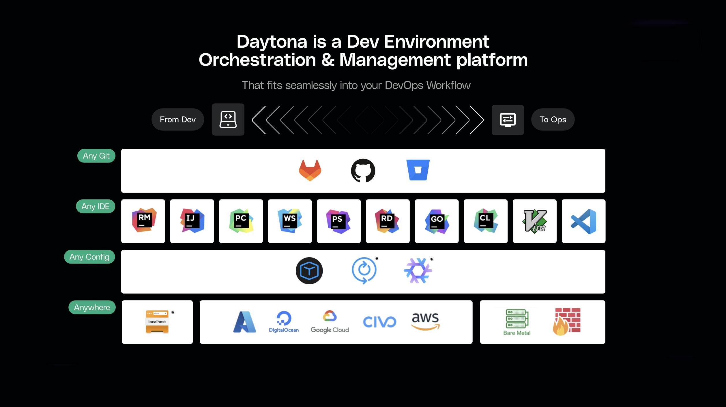
Task: Click the PyCharm IDE icon
Action: point(241,220)
